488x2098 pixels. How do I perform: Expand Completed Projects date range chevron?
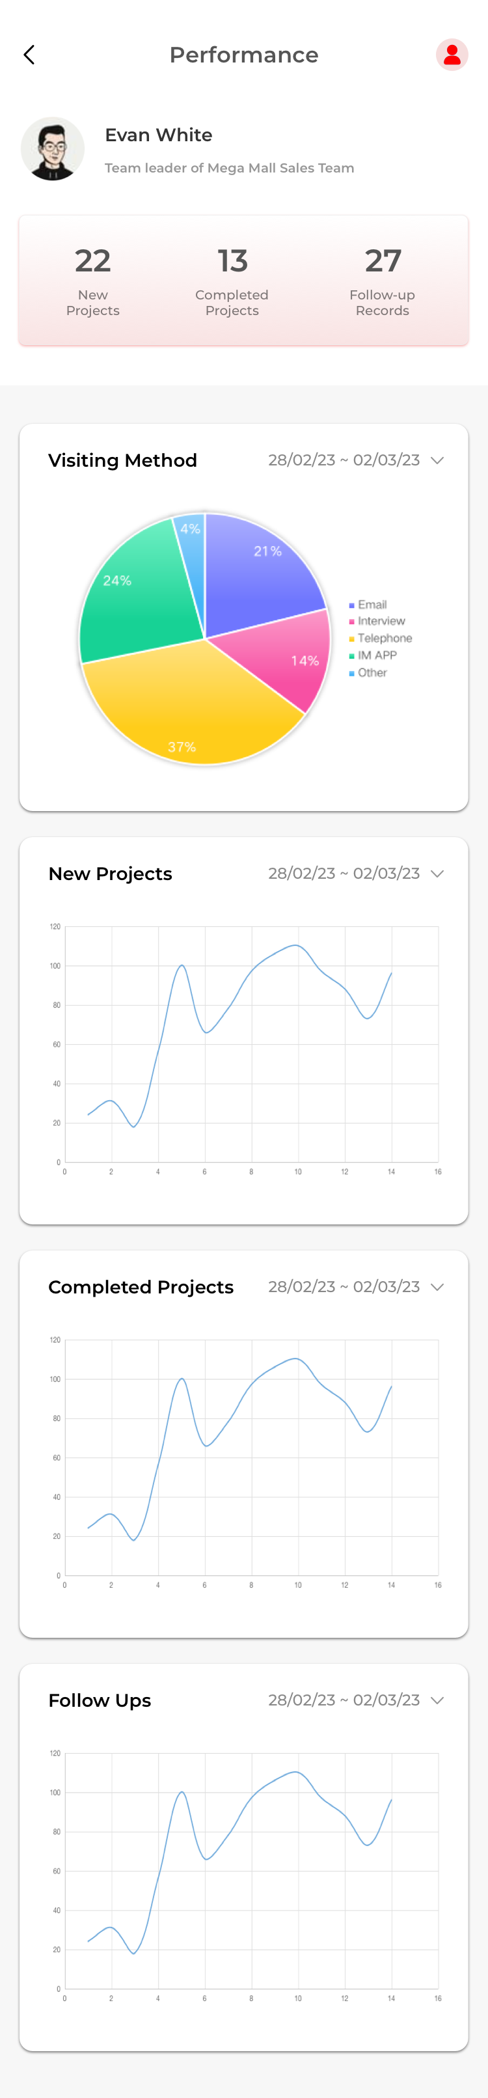[437, 1287]
